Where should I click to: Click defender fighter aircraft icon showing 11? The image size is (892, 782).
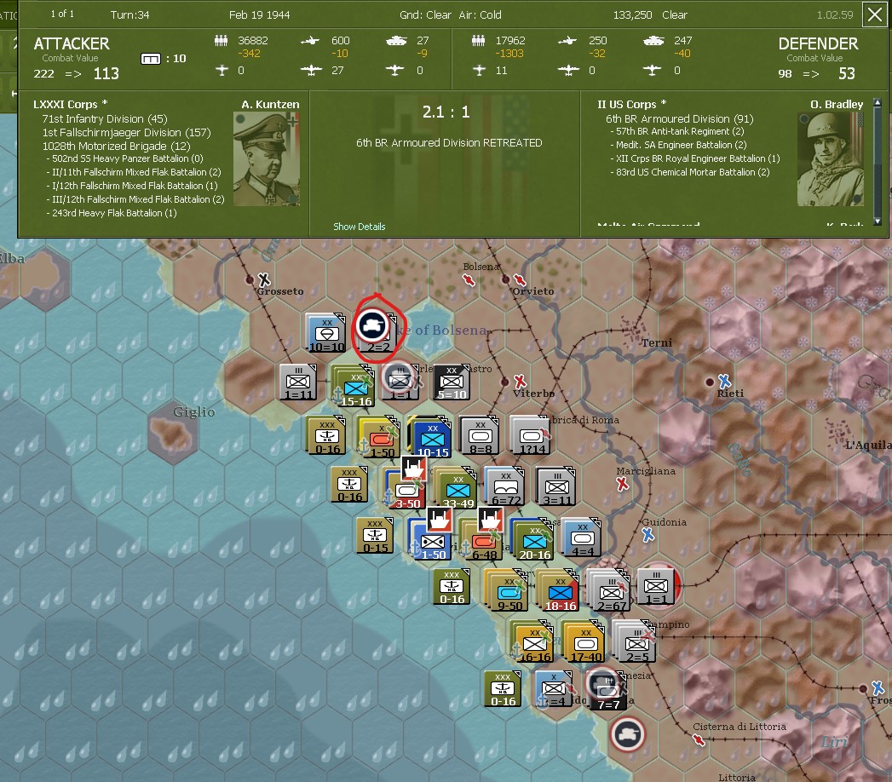coord(479,70)
